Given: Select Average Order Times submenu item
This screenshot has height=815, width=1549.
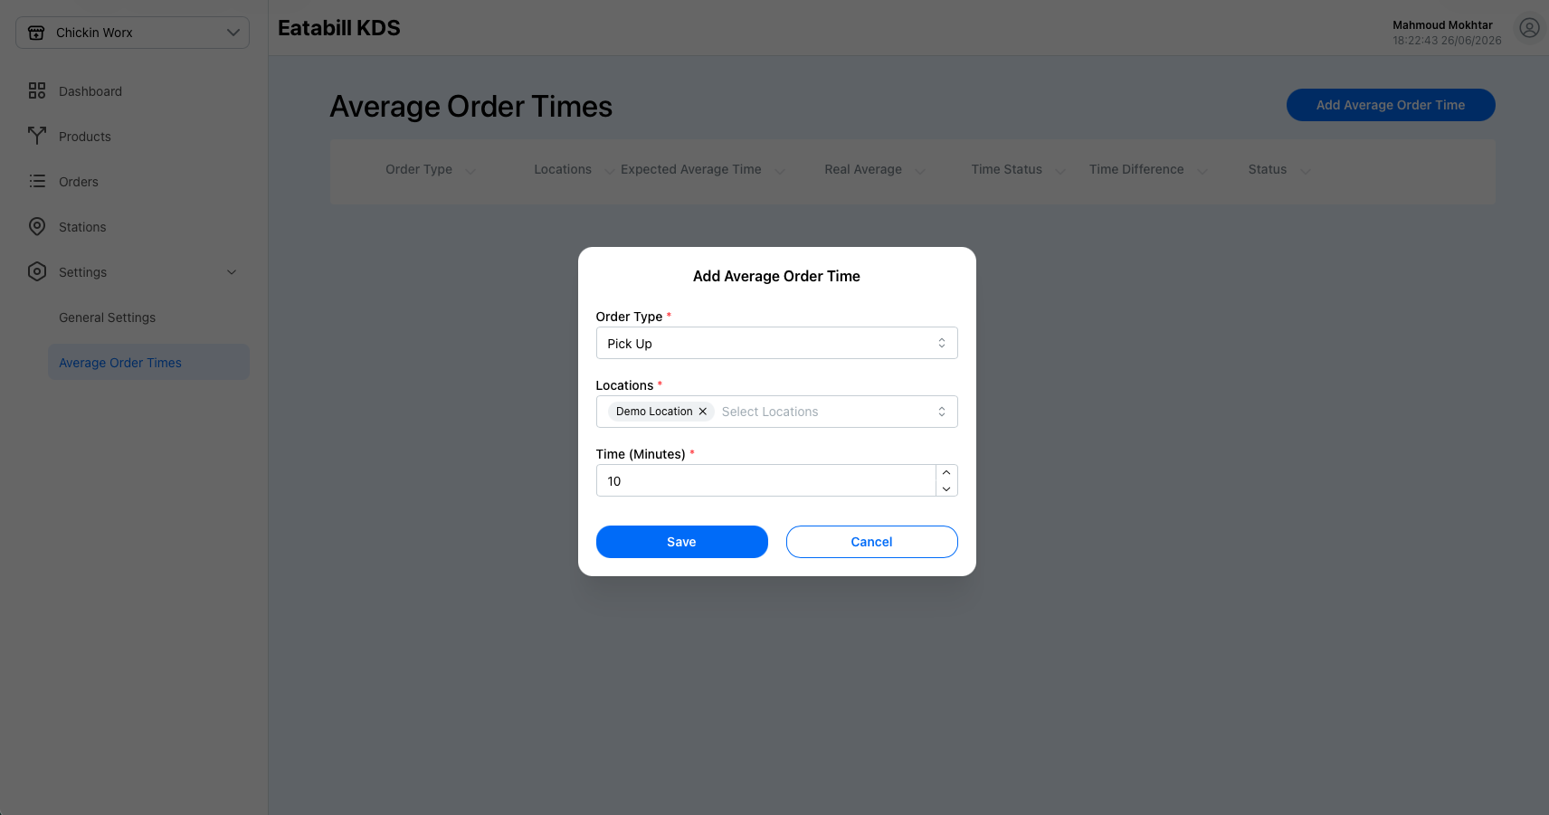Looking at the screenshot, I should tap(148, 362).
